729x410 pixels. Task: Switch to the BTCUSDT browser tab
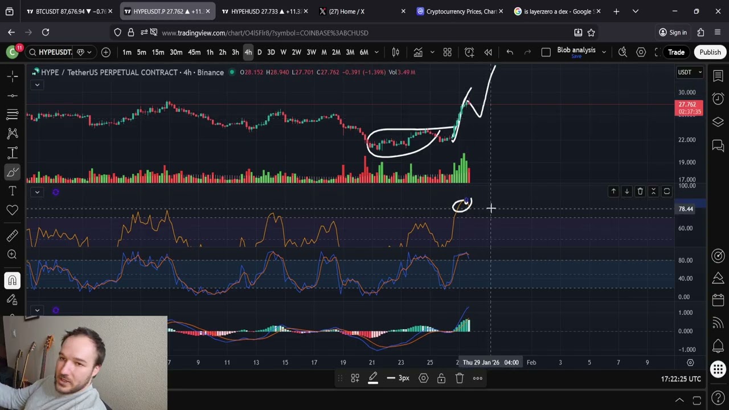[x=69, y=11]
